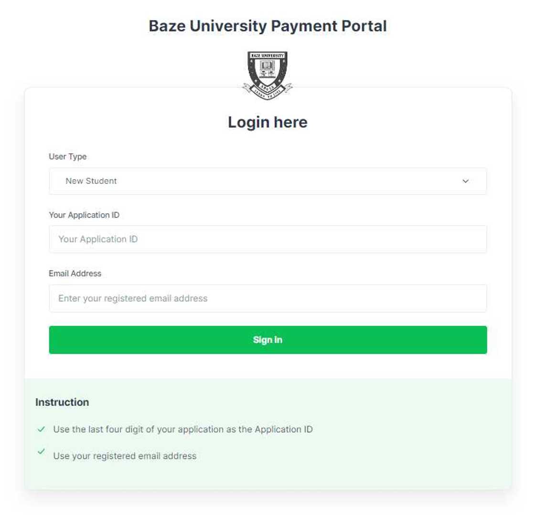Click the User Type label

coord(67,156)
